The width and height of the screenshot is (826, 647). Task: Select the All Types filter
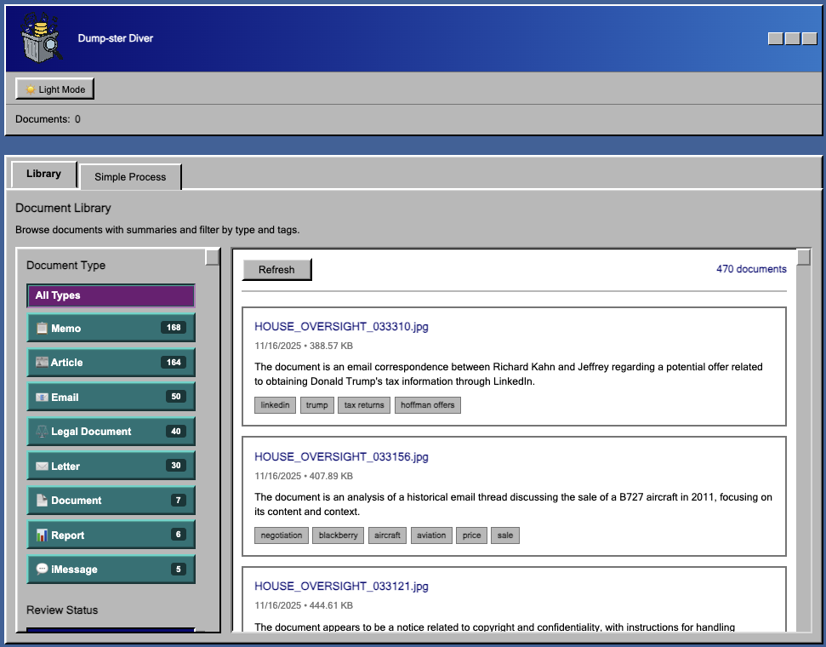(x=111, y=295)
